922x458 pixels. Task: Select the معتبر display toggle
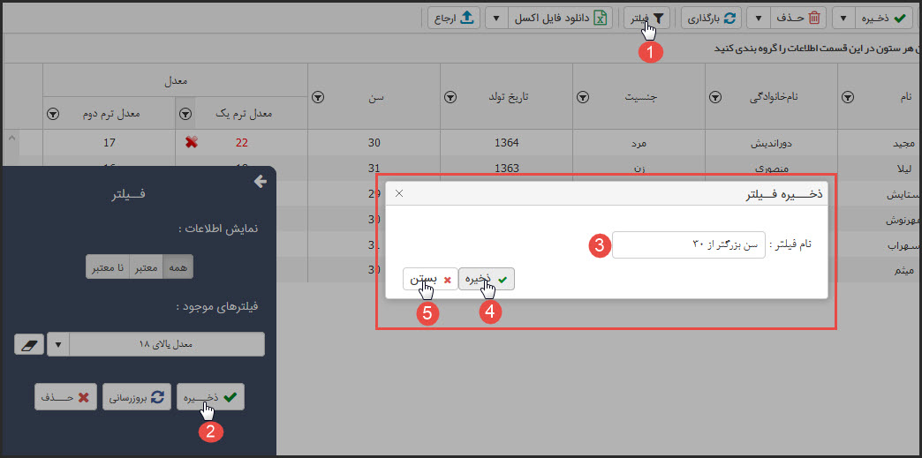(147, 267)
